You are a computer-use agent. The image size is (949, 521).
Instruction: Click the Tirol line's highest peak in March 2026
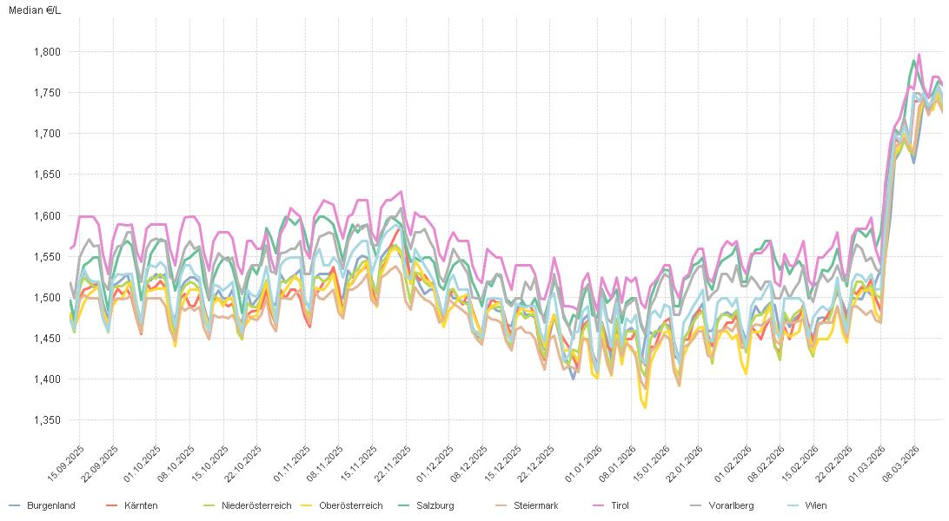pos(919,55)
